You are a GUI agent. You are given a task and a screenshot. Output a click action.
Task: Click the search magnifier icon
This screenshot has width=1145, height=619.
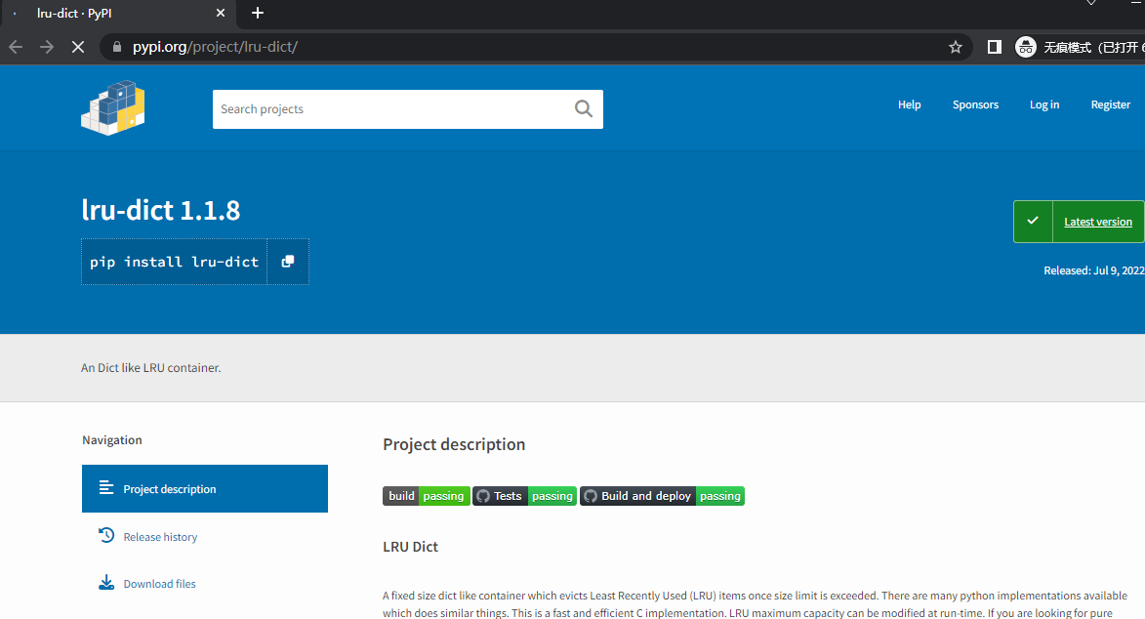click(x=583, y=109)
